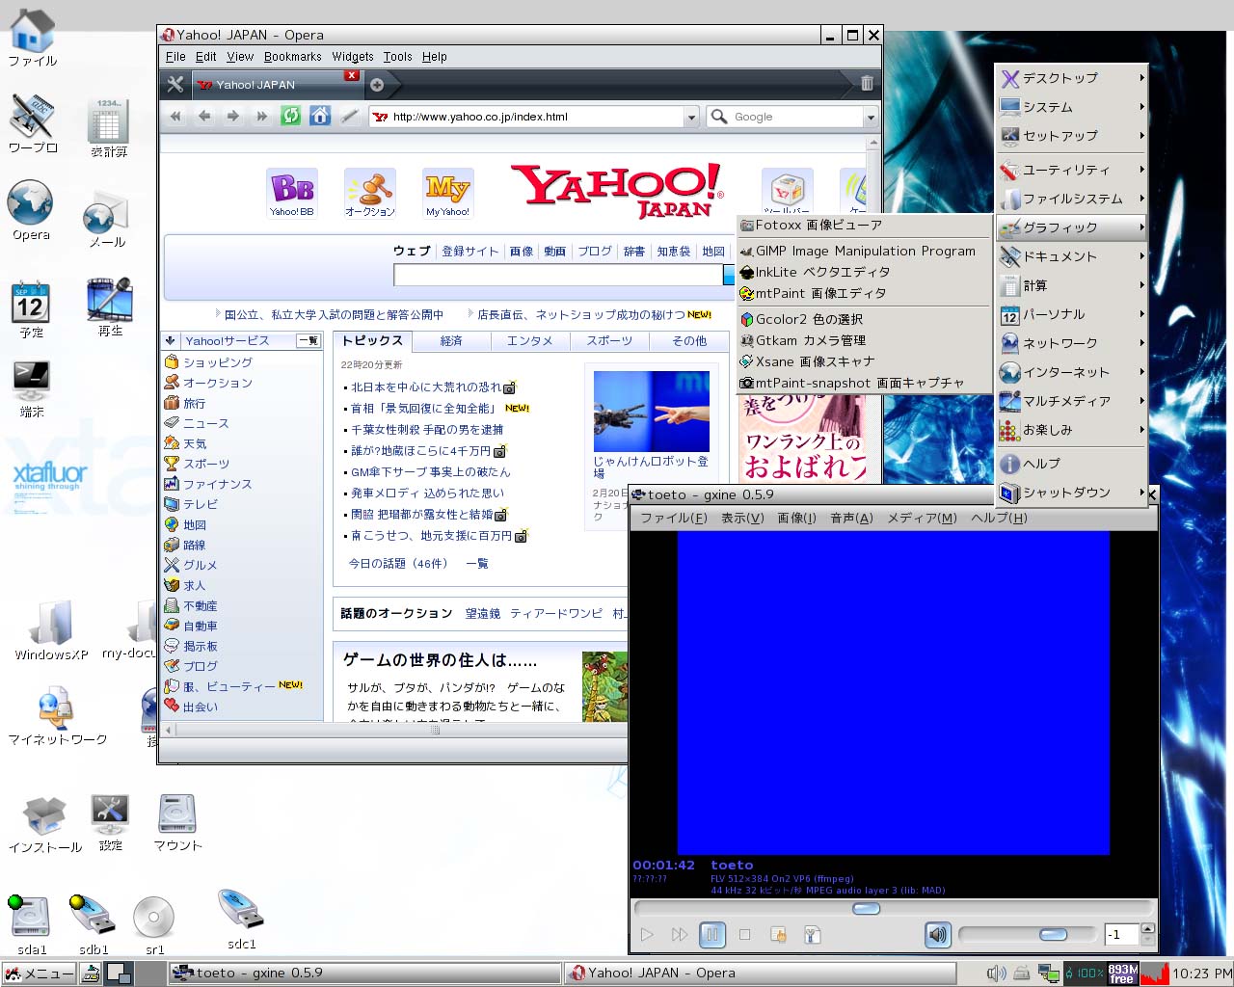
Task: Click the gxine play button
Action: pos(647,934)
